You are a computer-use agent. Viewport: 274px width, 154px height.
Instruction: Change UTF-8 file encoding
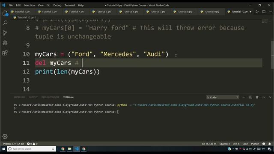click(236, 144)
